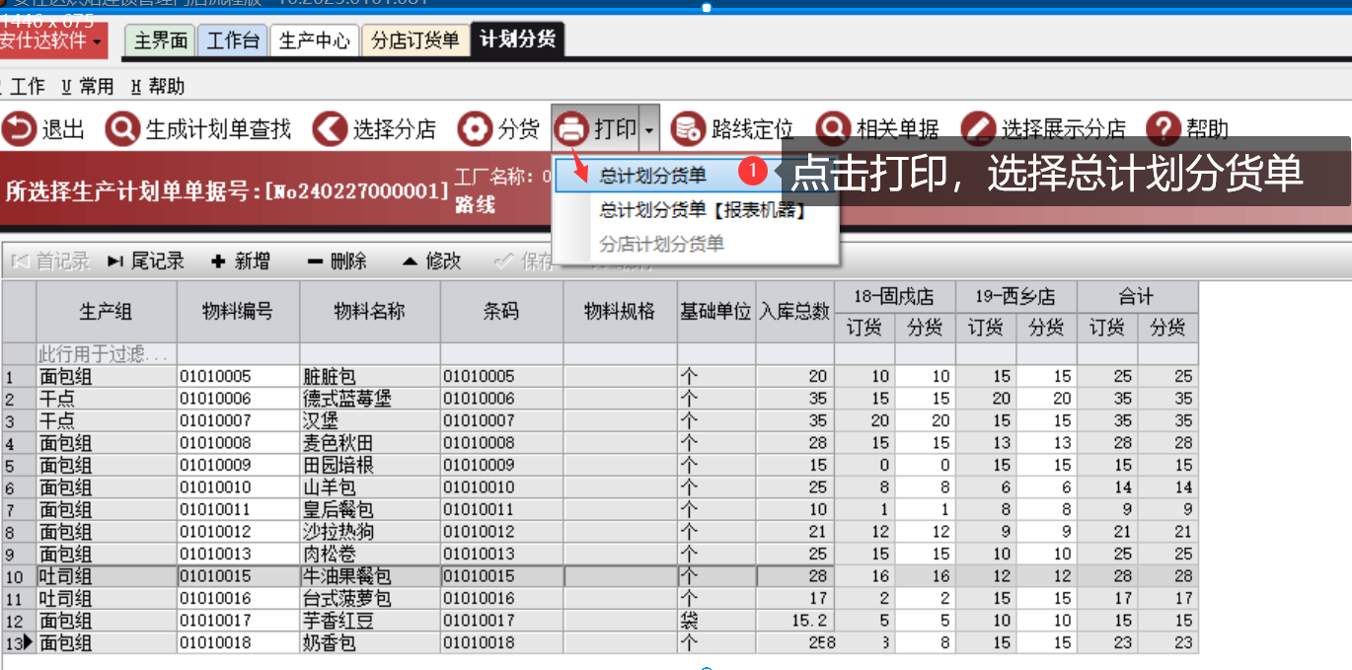
Task: Select the 计划分货 tab
Action: click(517, 39)
